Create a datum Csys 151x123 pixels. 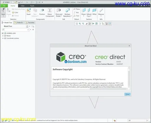coord(76,16)
